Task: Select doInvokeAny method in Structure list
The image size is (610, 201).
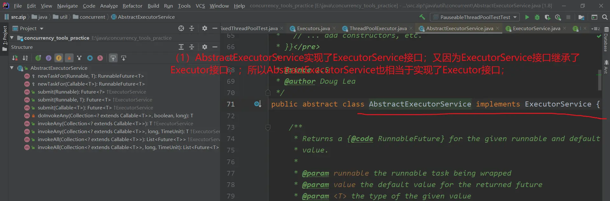Action: 115,116
